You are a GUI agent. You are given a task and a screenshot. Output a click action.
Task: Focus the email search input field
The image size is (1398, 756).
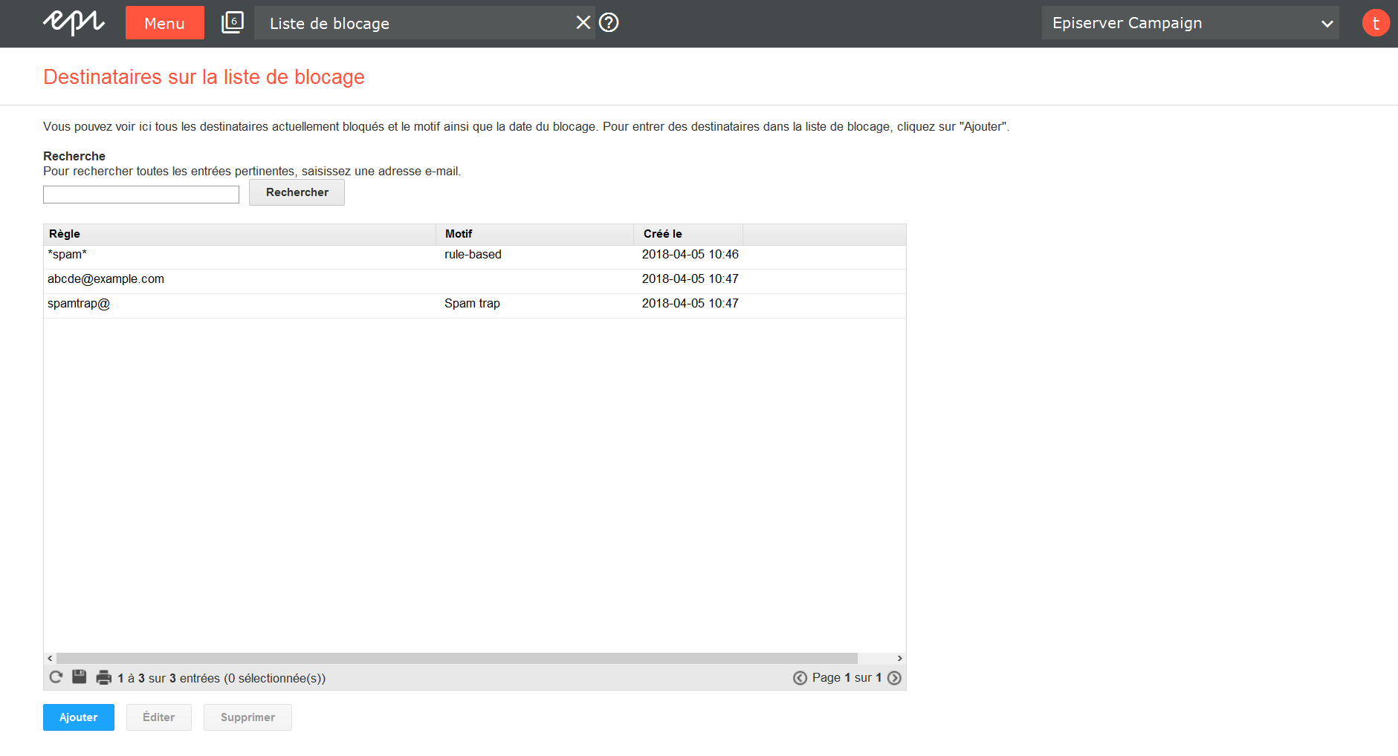(x=141, y=195)
